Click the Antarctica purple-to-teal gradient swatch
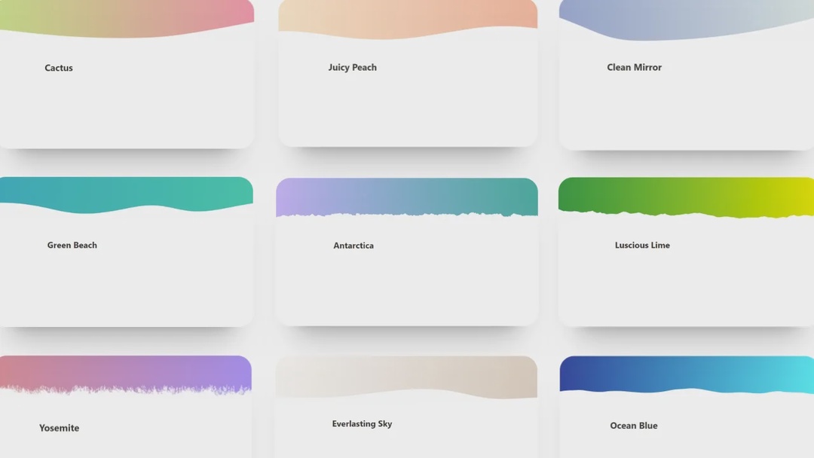 [x=407, y=194]
